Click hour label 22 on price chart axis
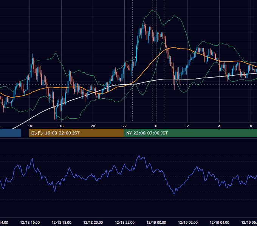 (x=125, y=126)
